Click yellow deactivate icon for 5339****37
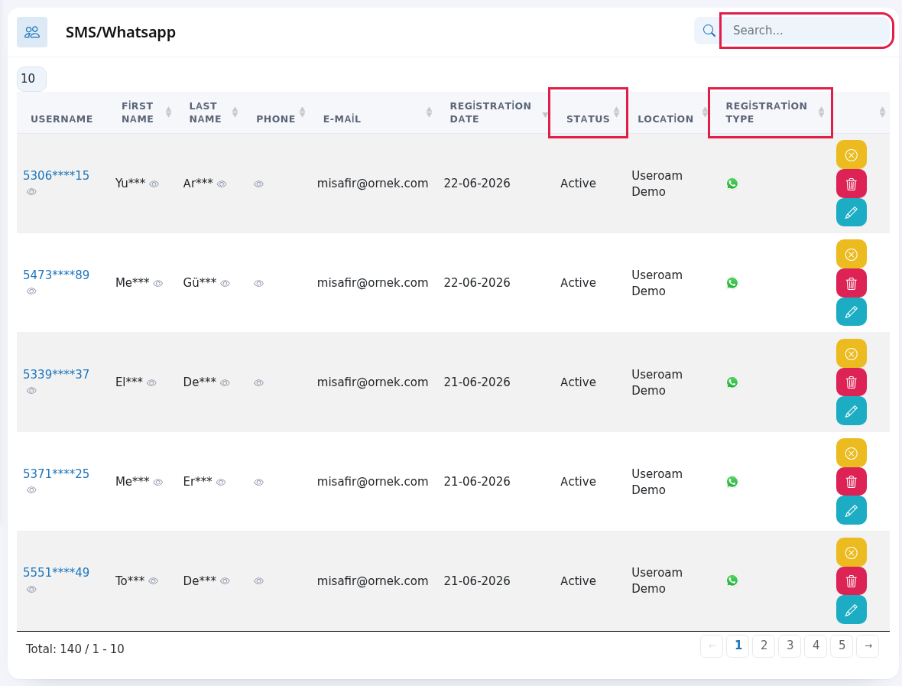This screenshot has width=902, height=686. pos(852,354)
